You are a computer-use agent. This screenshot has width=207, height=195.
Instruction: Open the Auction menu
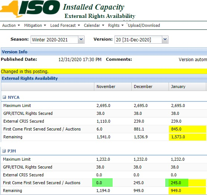point(11,25)
